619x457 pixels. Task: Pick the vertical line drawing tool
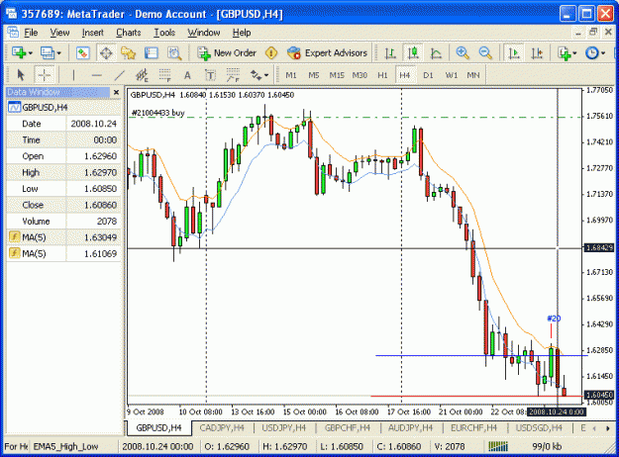click(x=73, y=75)
